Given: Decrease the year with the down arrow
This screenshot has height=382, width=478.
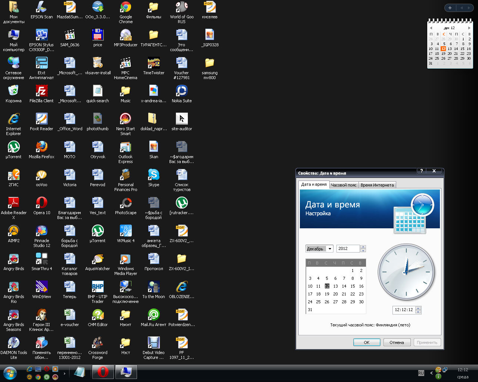Looking at the screenshot, I should 363,250.
